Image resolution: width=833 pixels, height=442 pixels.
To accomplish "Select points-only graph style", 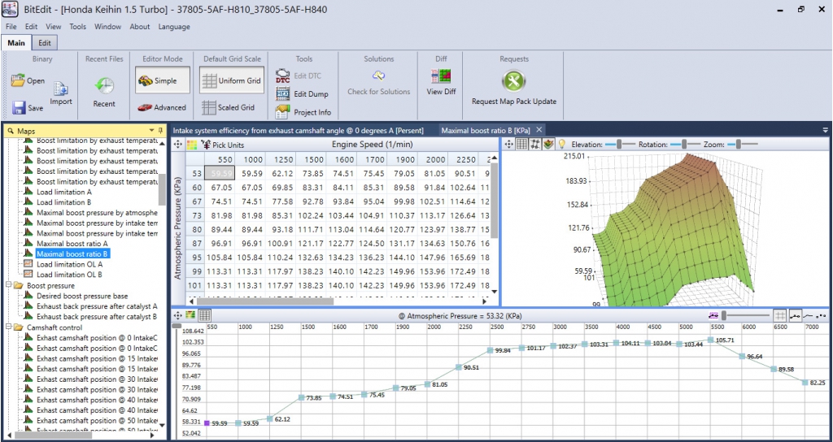I will click(822, 315).
